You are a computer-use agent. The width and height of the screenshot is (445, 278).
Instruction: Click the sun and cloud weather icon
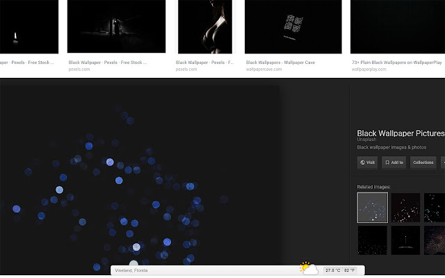click(x=309, y=268)
